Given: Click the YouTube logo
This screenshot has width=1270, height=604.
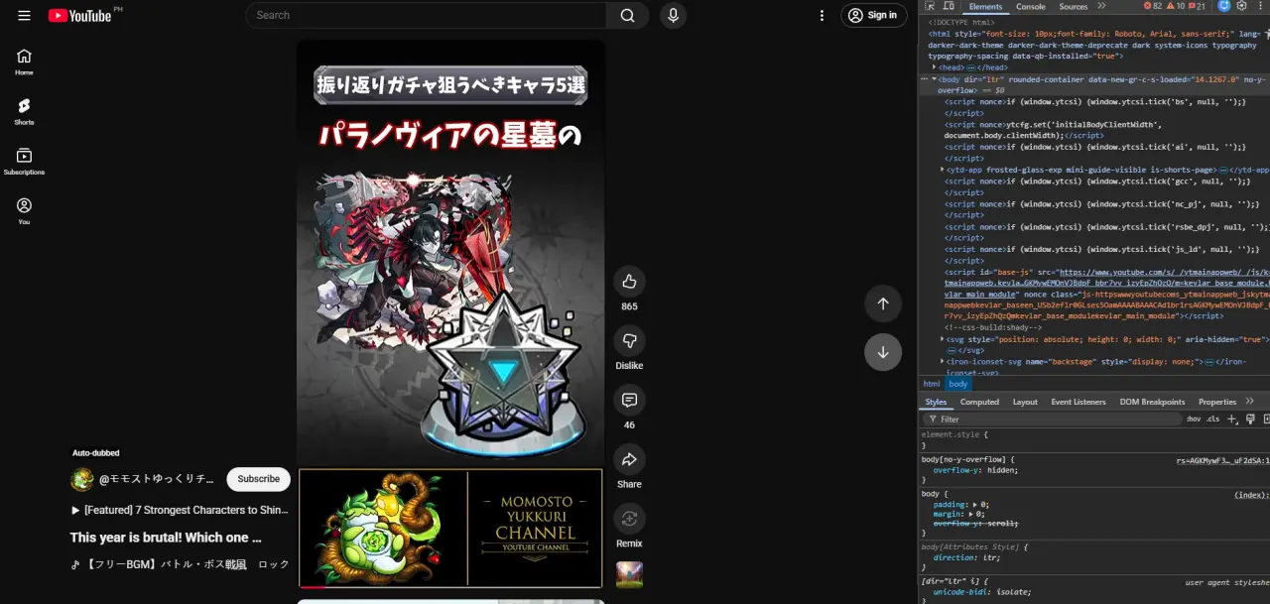Looking at the screenshot, I should [x=79, y=15].
